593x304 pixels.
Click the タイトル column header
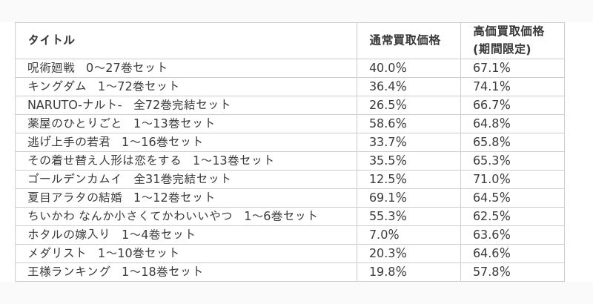click(x=51, y=40)
